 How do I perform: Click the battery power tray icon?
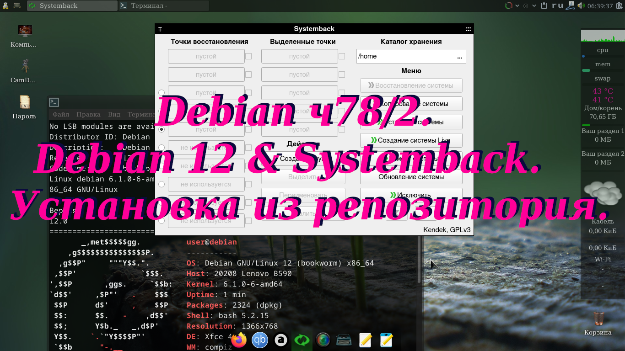620,5
